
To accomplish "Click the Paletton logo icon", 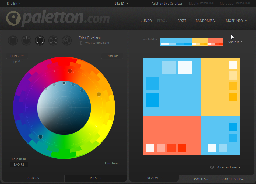I will click(13, 19).
